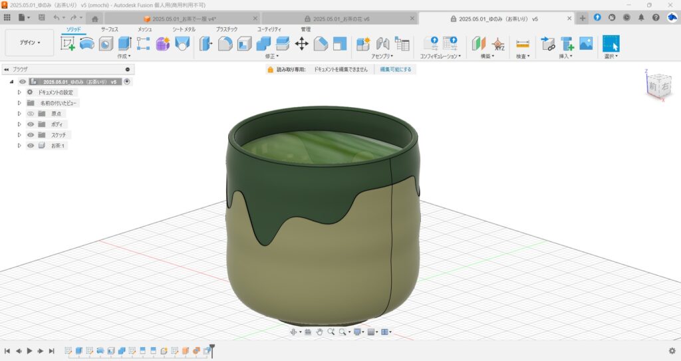Select the Pan hand tool

pyautogui.click(x=319, y=332)
